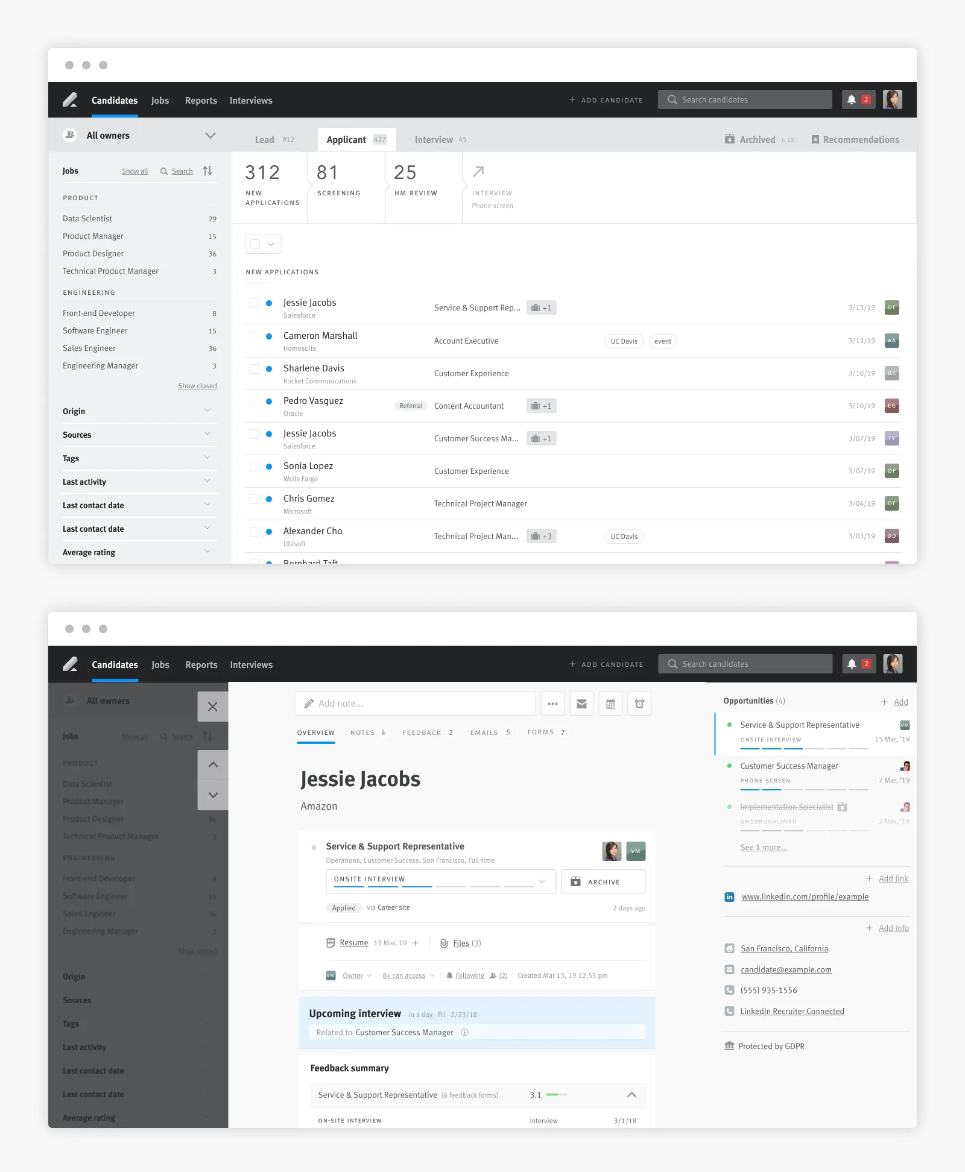Viewport: 965px width, 1172px height.
Task: Tick the checkbox for Cameron Marshall
Action: pos(255,336)
